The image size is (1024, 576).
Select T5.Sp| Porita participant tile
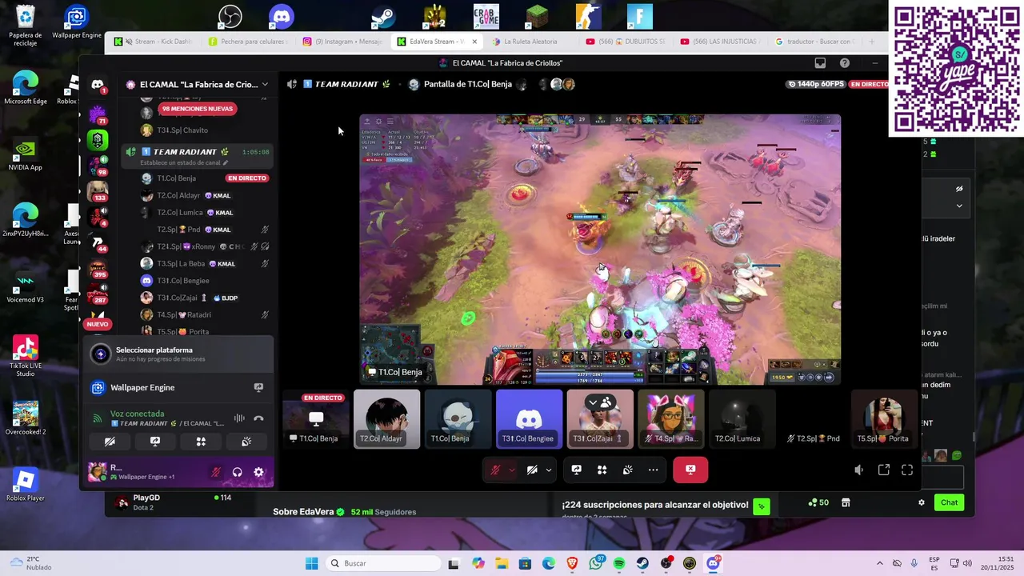point(884,419)
